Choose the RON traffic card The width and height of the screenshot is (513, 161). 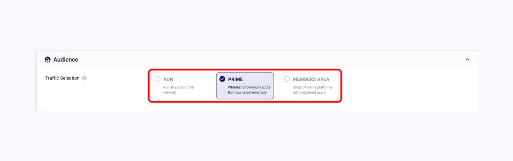pyautogui.click(x=180, y=86)
